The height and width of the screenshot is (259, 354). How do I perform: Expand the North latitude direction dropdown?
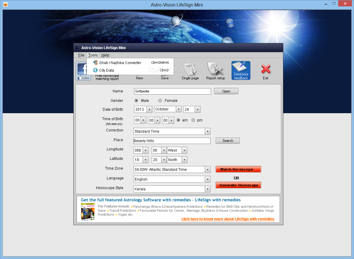pos(184,160)
